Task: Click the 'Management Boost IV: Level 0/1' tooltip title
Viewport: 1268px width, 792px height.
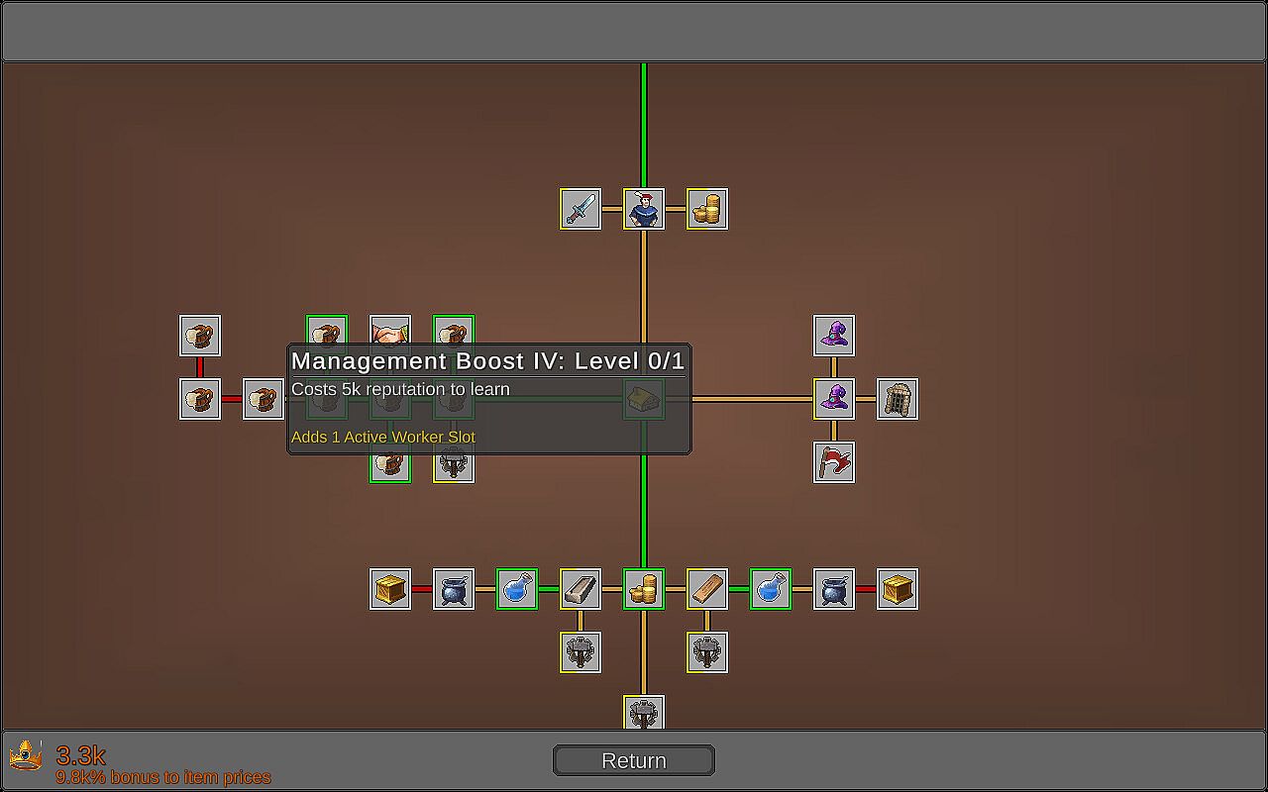Action: (488, 360)
